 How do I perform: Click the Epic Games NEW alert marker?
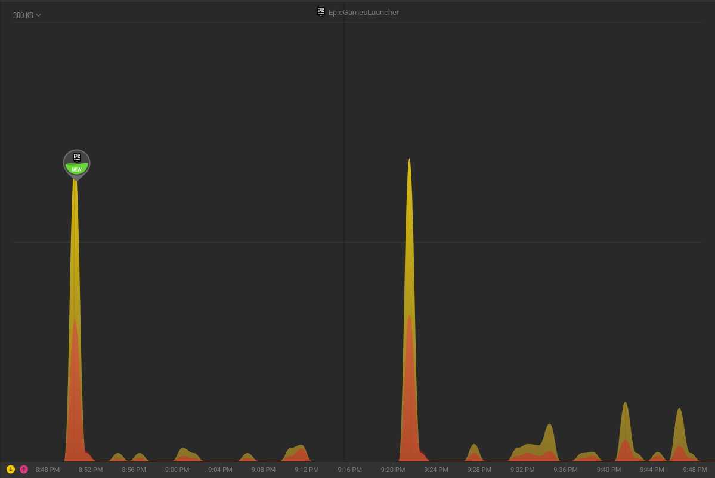click(76, 163)
